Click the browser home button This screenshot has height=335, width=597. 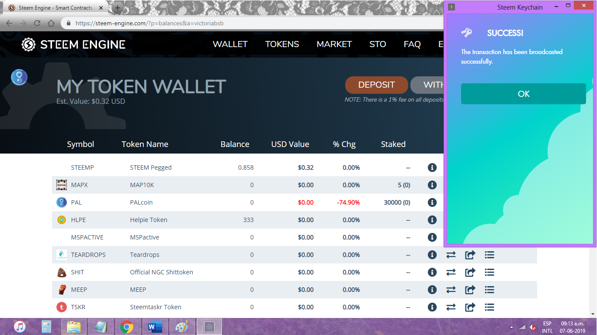tap(51, 23)
